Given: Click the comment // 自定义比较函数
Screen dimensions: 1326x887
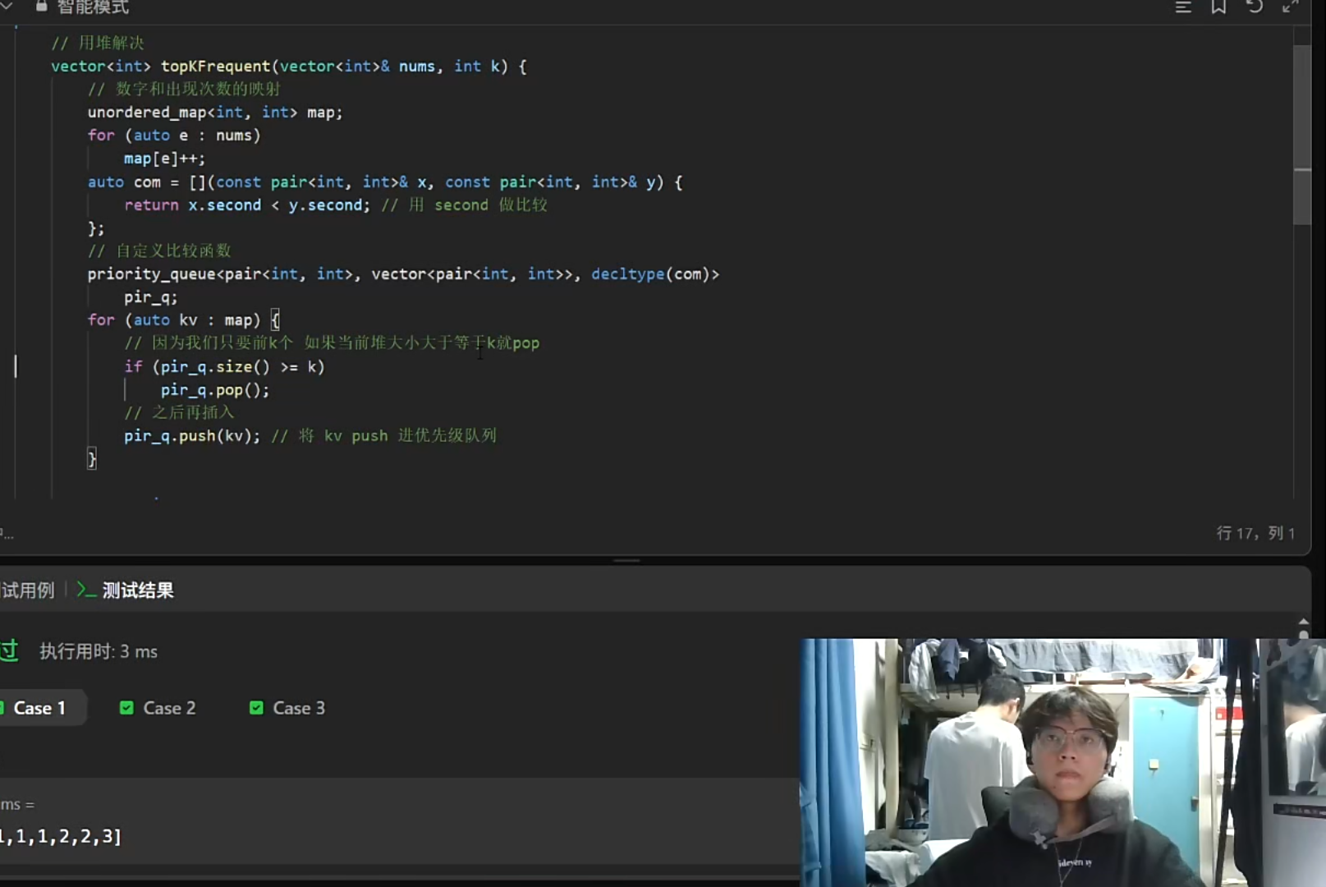Looking at the screenshot, I should (159, 251).
